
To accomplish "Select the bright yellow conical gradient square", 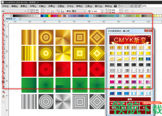I will 63,53.
